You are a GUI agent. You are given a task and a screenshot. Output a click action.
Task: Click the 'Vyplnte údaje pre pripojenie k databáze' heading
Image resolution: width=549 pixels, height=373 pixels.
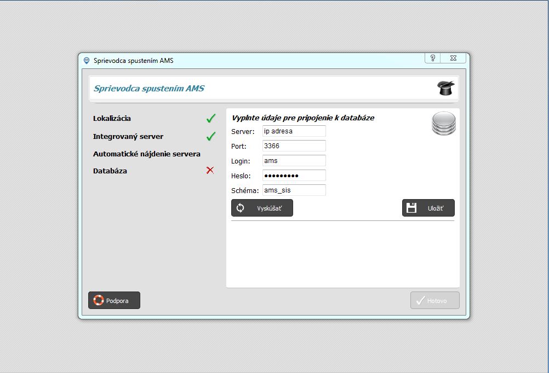(303, 118)
